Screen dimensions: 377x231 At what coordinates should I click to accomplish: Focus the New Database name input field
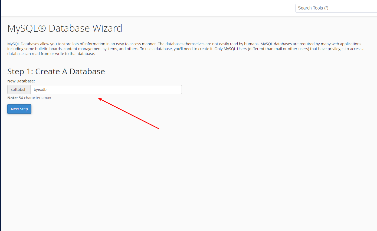tap(108, 89)
